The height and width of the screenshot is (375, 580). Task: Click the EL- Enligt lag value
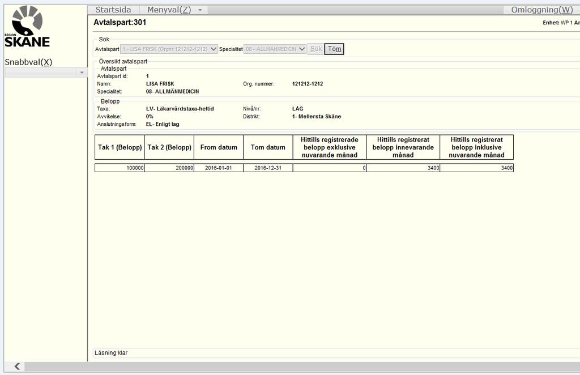pos(163,124)
